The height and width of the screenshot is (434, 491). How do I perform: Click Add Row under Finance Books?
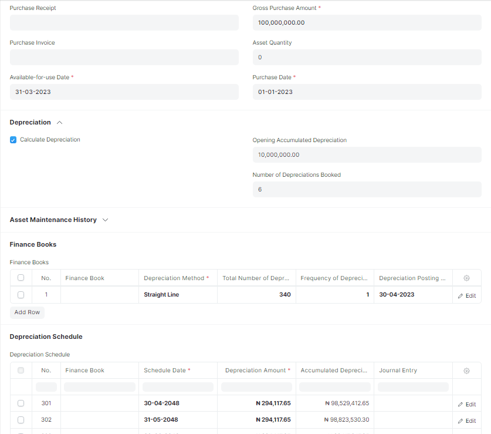(26, 312)
